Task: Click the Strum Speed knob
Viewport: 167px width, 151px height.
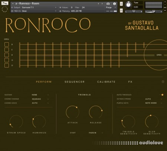Action: point(16,122)
